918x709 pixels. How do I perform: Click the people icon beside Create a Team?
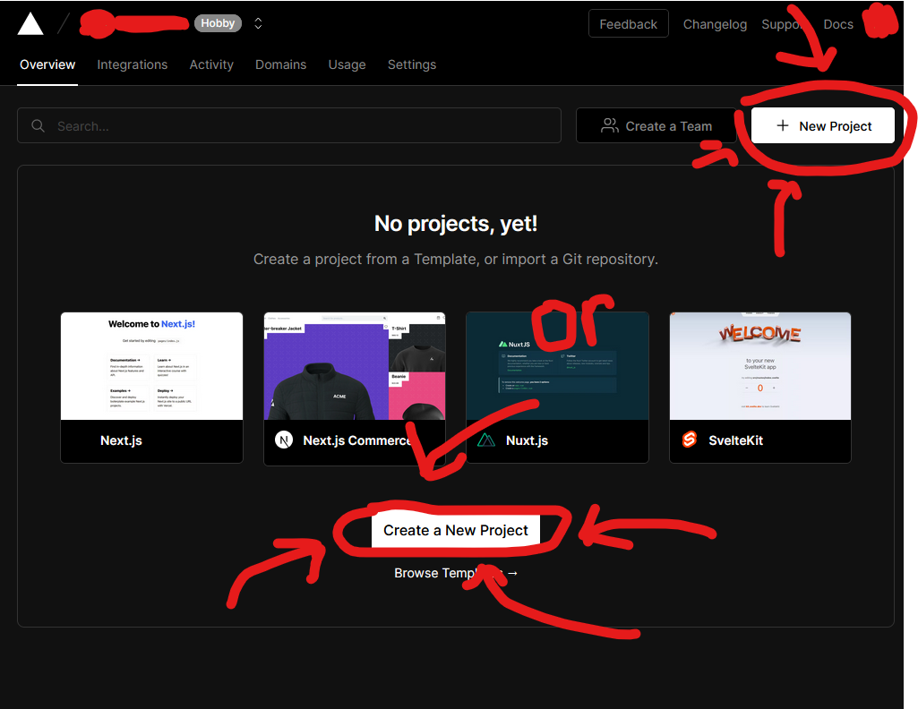click(x=610, y=125)
